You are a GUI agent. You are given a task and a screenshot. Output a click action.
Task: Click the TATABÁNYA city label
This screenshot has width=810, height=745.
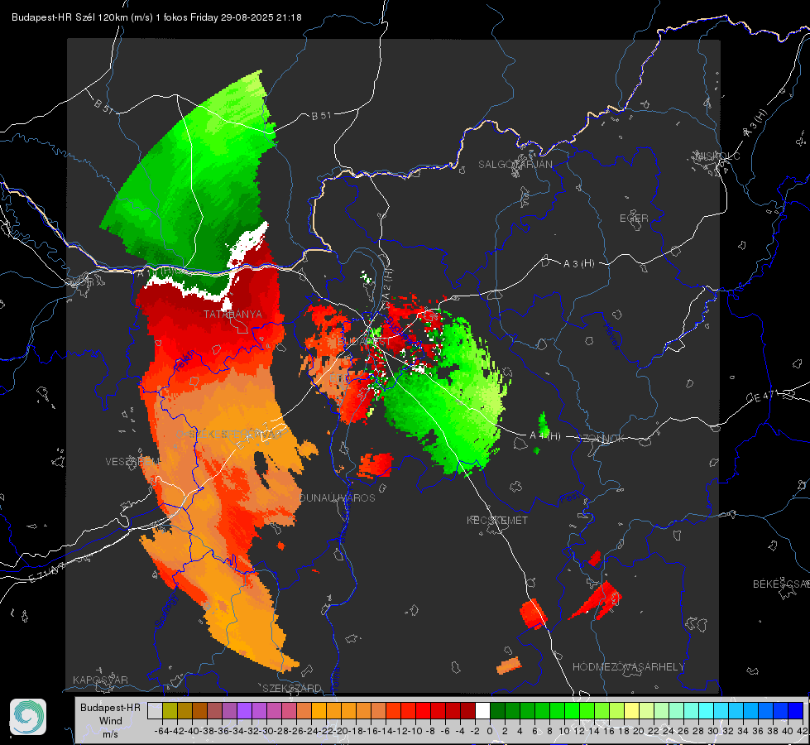click(x=232, y=314)
